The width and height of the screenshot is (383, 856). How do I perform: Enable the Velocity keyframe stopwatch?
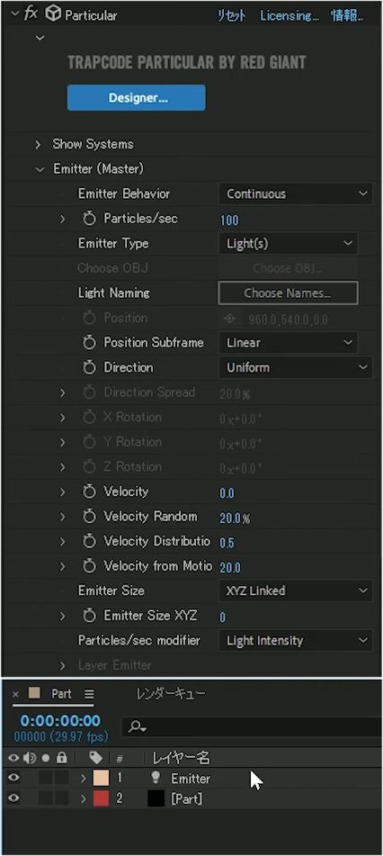click(90, 491)
